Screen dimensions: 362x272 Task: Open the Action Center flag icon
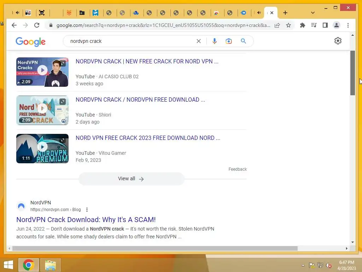(311, 265)
